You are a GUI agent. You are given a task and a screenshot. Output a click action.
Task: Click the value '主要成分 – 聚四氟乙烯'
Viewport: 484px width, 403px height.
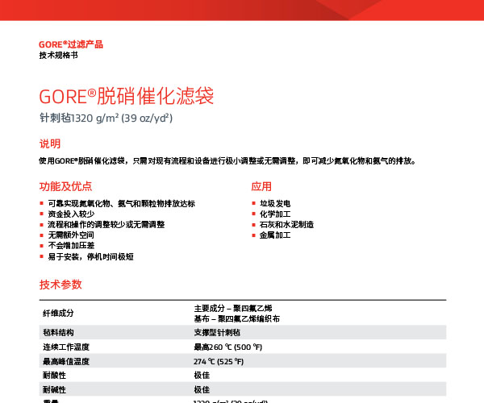(233, 308)
